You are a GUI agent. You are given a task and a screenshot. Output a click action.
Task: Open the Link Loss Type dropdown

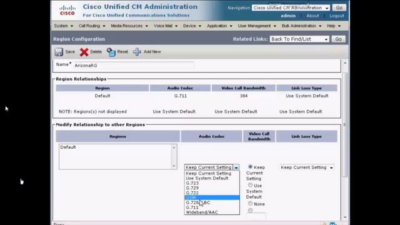[x=307, y=167]
